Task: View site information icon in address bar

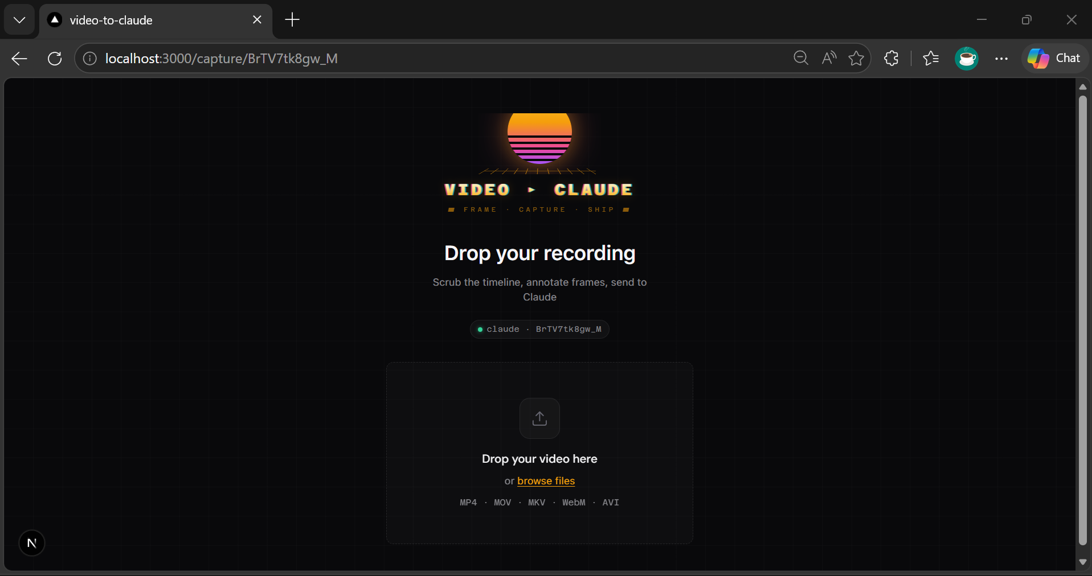Action: [x=90, y=59]
